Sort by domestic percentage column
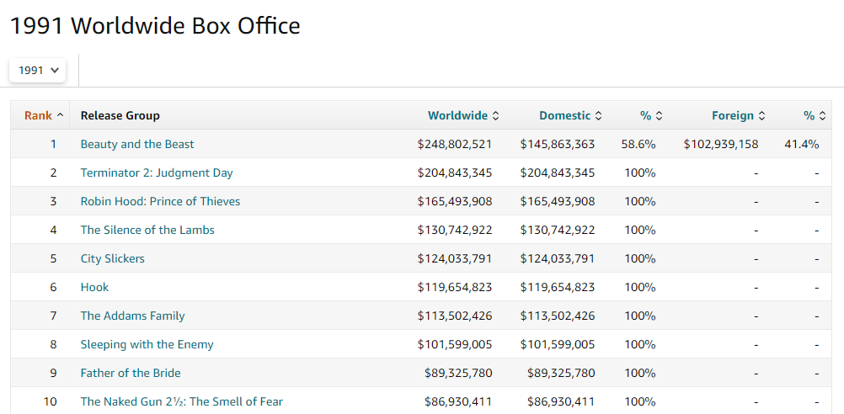Viewport: 844px width, 414px height. tap(651, 115)
